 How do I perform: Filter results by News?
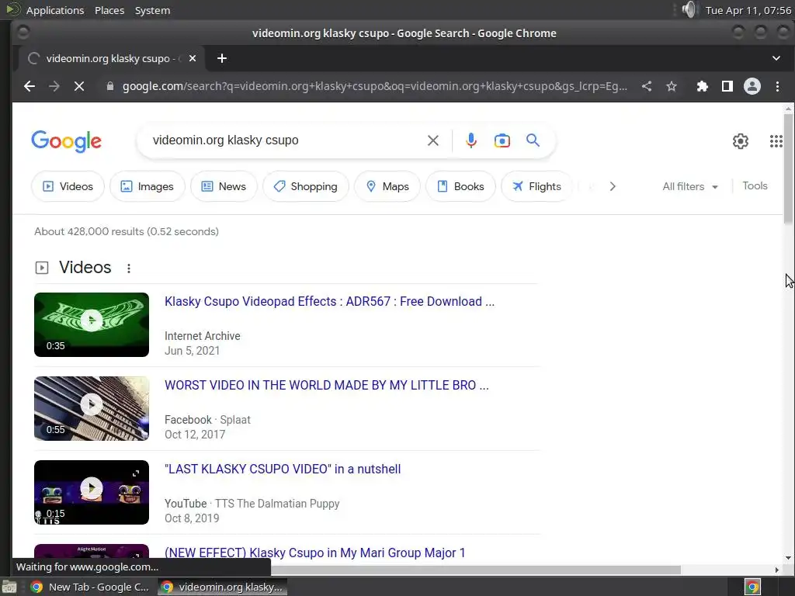[224, 186]
